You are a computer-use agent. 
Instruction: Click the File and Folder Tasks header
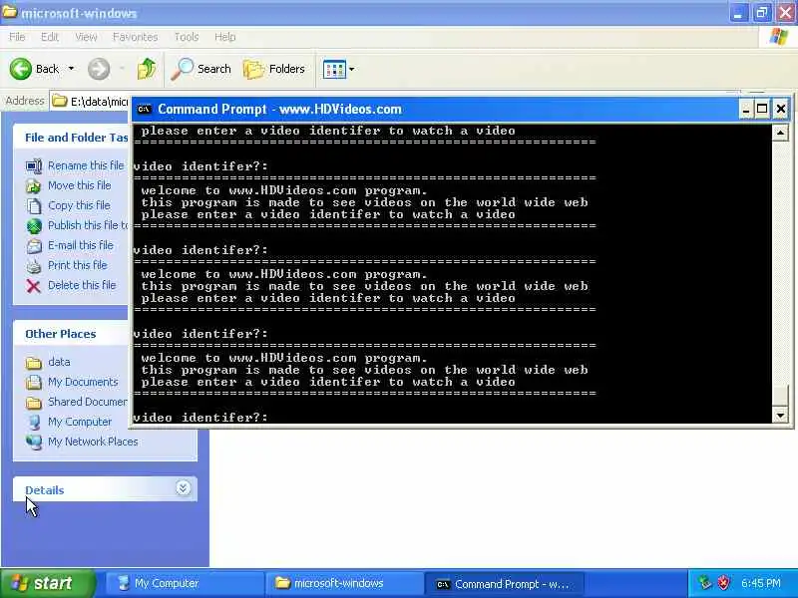tap(76, 138)
